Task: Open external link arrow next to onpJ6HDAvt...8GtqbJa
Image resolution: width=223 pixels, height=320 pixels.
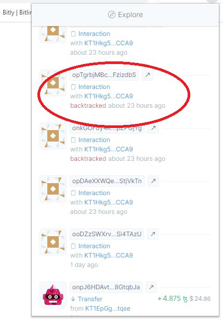Action: (x=151, y=287)
